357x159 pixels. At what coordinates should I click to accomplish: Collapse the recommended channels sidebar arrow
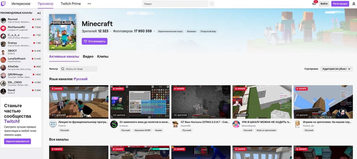pyautogui.click(x=39, y=13)
